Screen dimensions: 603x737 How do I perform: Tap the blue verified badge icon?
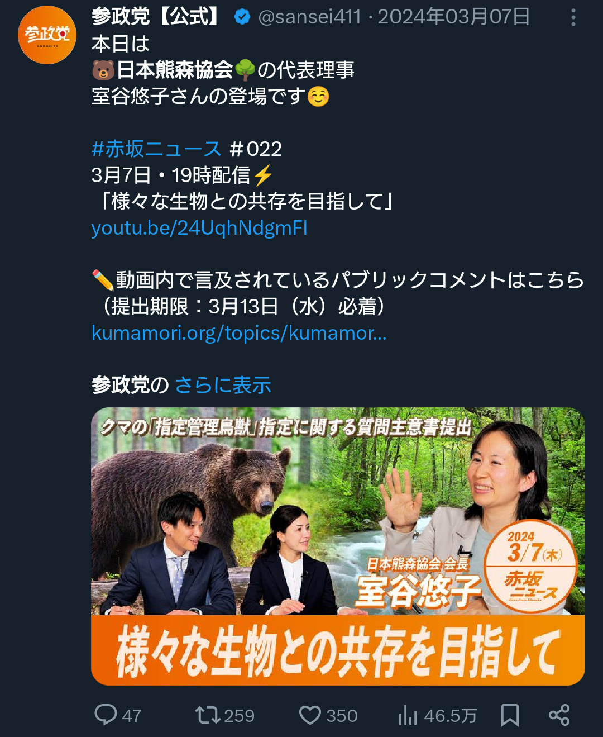[242, 17]
